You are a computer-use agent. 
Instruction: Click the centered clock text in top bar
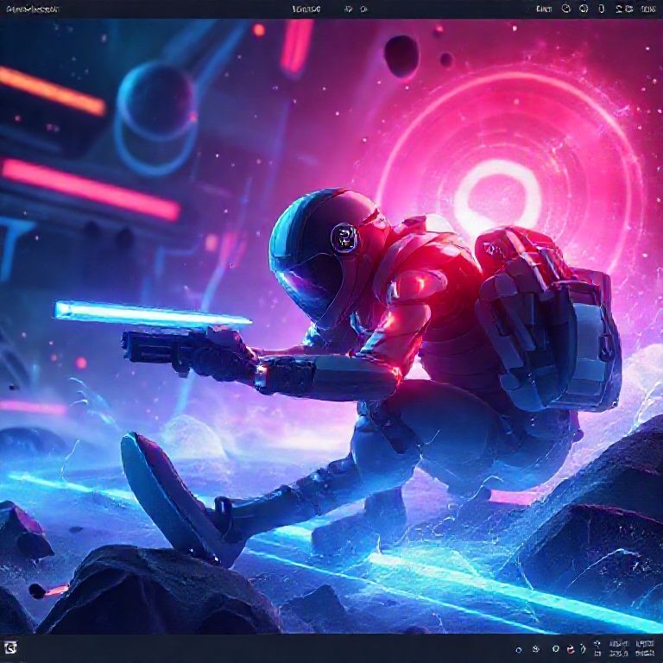click(x=306, y=9)
